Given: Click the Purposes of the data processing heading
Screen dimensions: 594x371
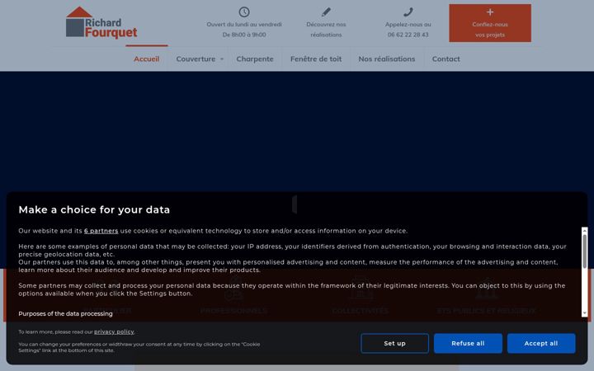Looking at the screenshot, I should coord(65,314).
